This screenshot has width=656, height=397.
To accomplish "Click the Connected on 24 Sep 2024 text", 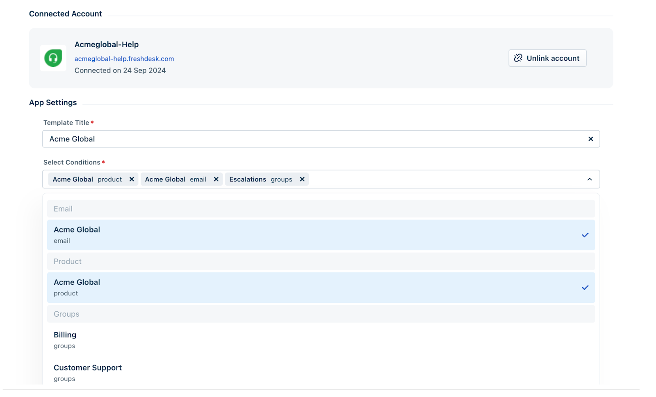I will coord(120,70).
